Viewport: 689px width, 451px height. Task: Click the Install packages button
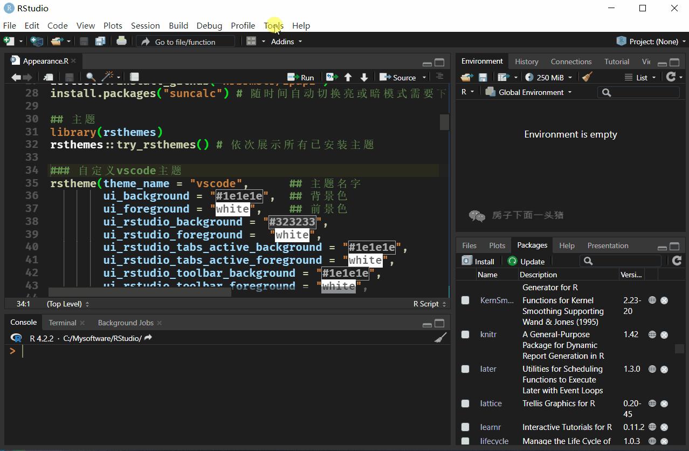478,261
